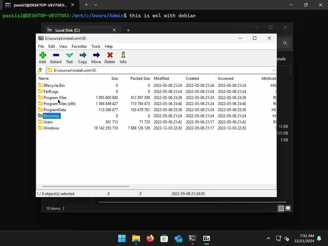The height and width of the screenshot is (246, 328).
Task: Click the Move toolbar icon
Action: tap(96, 55)
